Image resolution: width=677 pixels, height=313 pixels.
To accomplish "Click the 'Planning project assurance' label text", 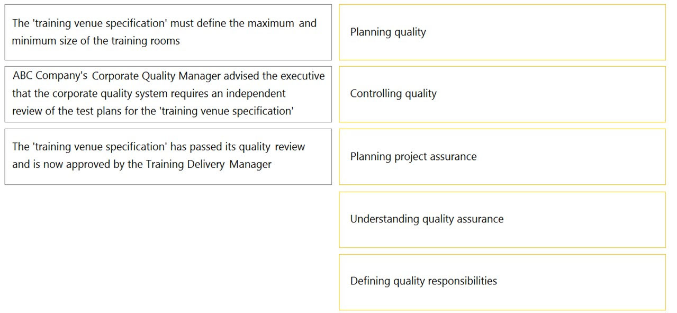I will [413, 157].
